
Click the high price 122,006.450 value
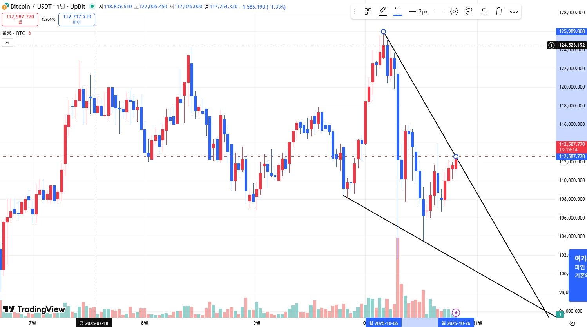(153, 7)
